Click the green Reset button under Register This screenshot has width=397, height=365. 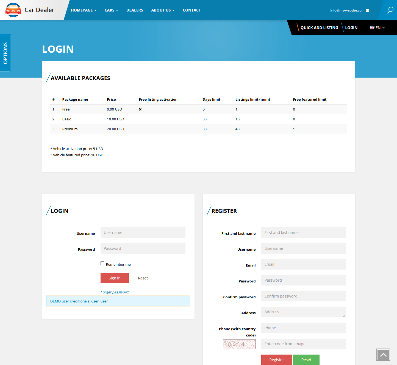[306, 360]
